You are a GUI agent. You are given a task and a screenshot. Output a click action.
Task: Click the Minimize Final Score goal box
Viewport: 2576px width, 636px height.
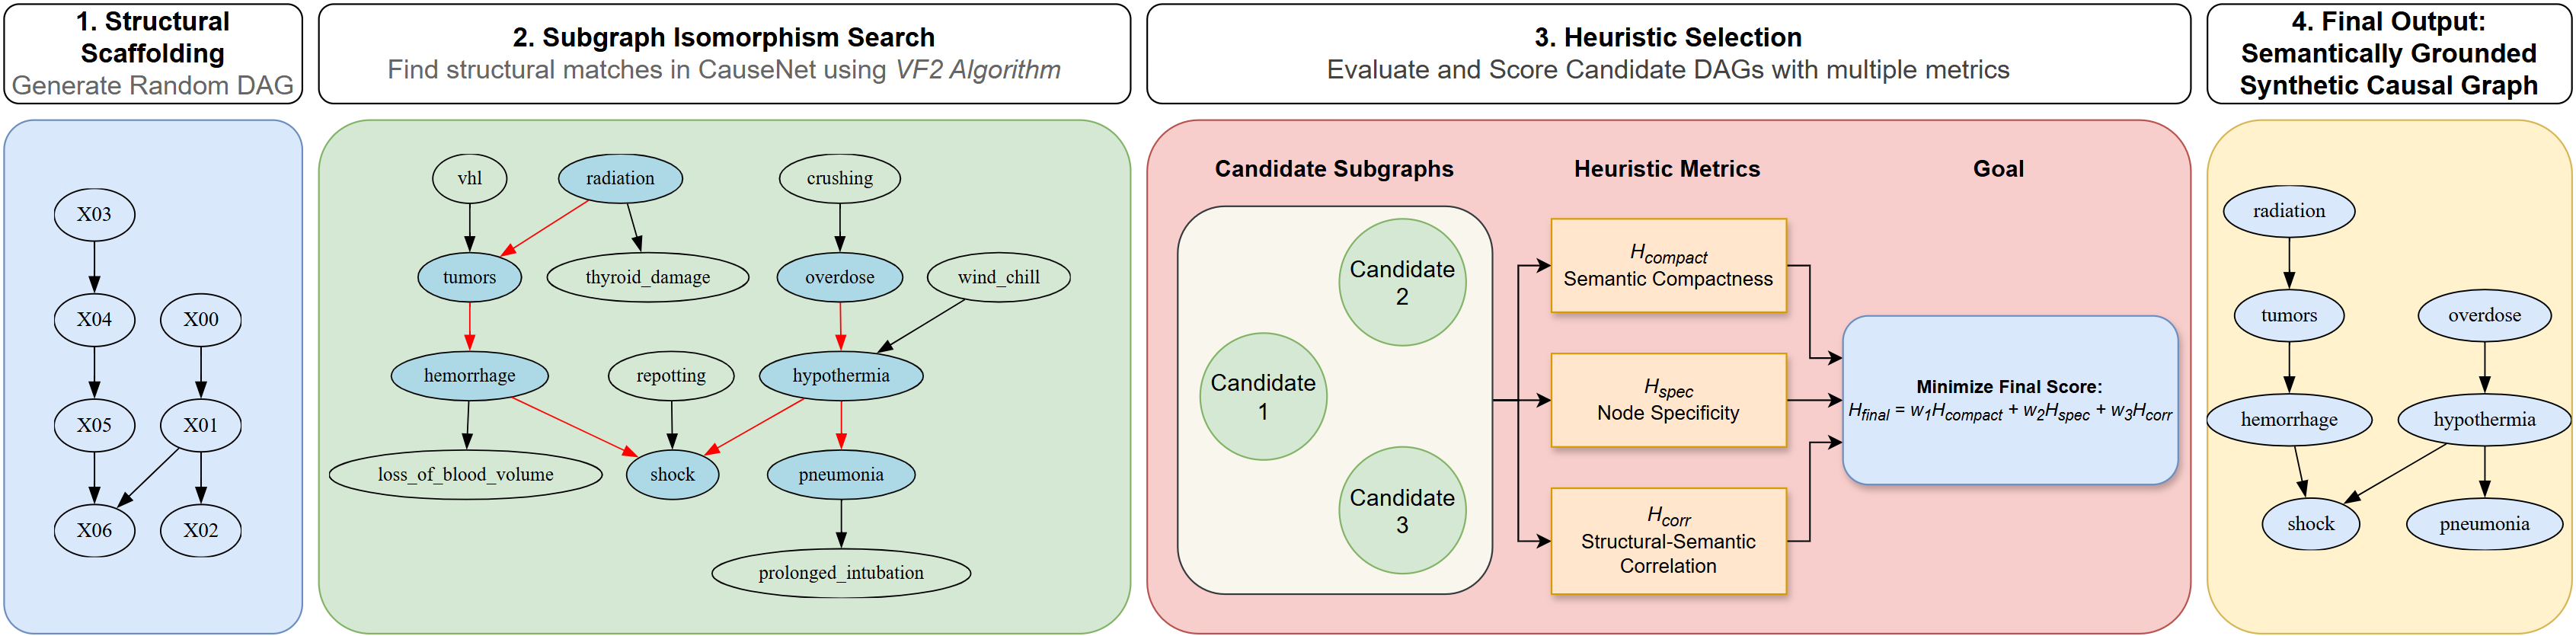(2009, 400)
